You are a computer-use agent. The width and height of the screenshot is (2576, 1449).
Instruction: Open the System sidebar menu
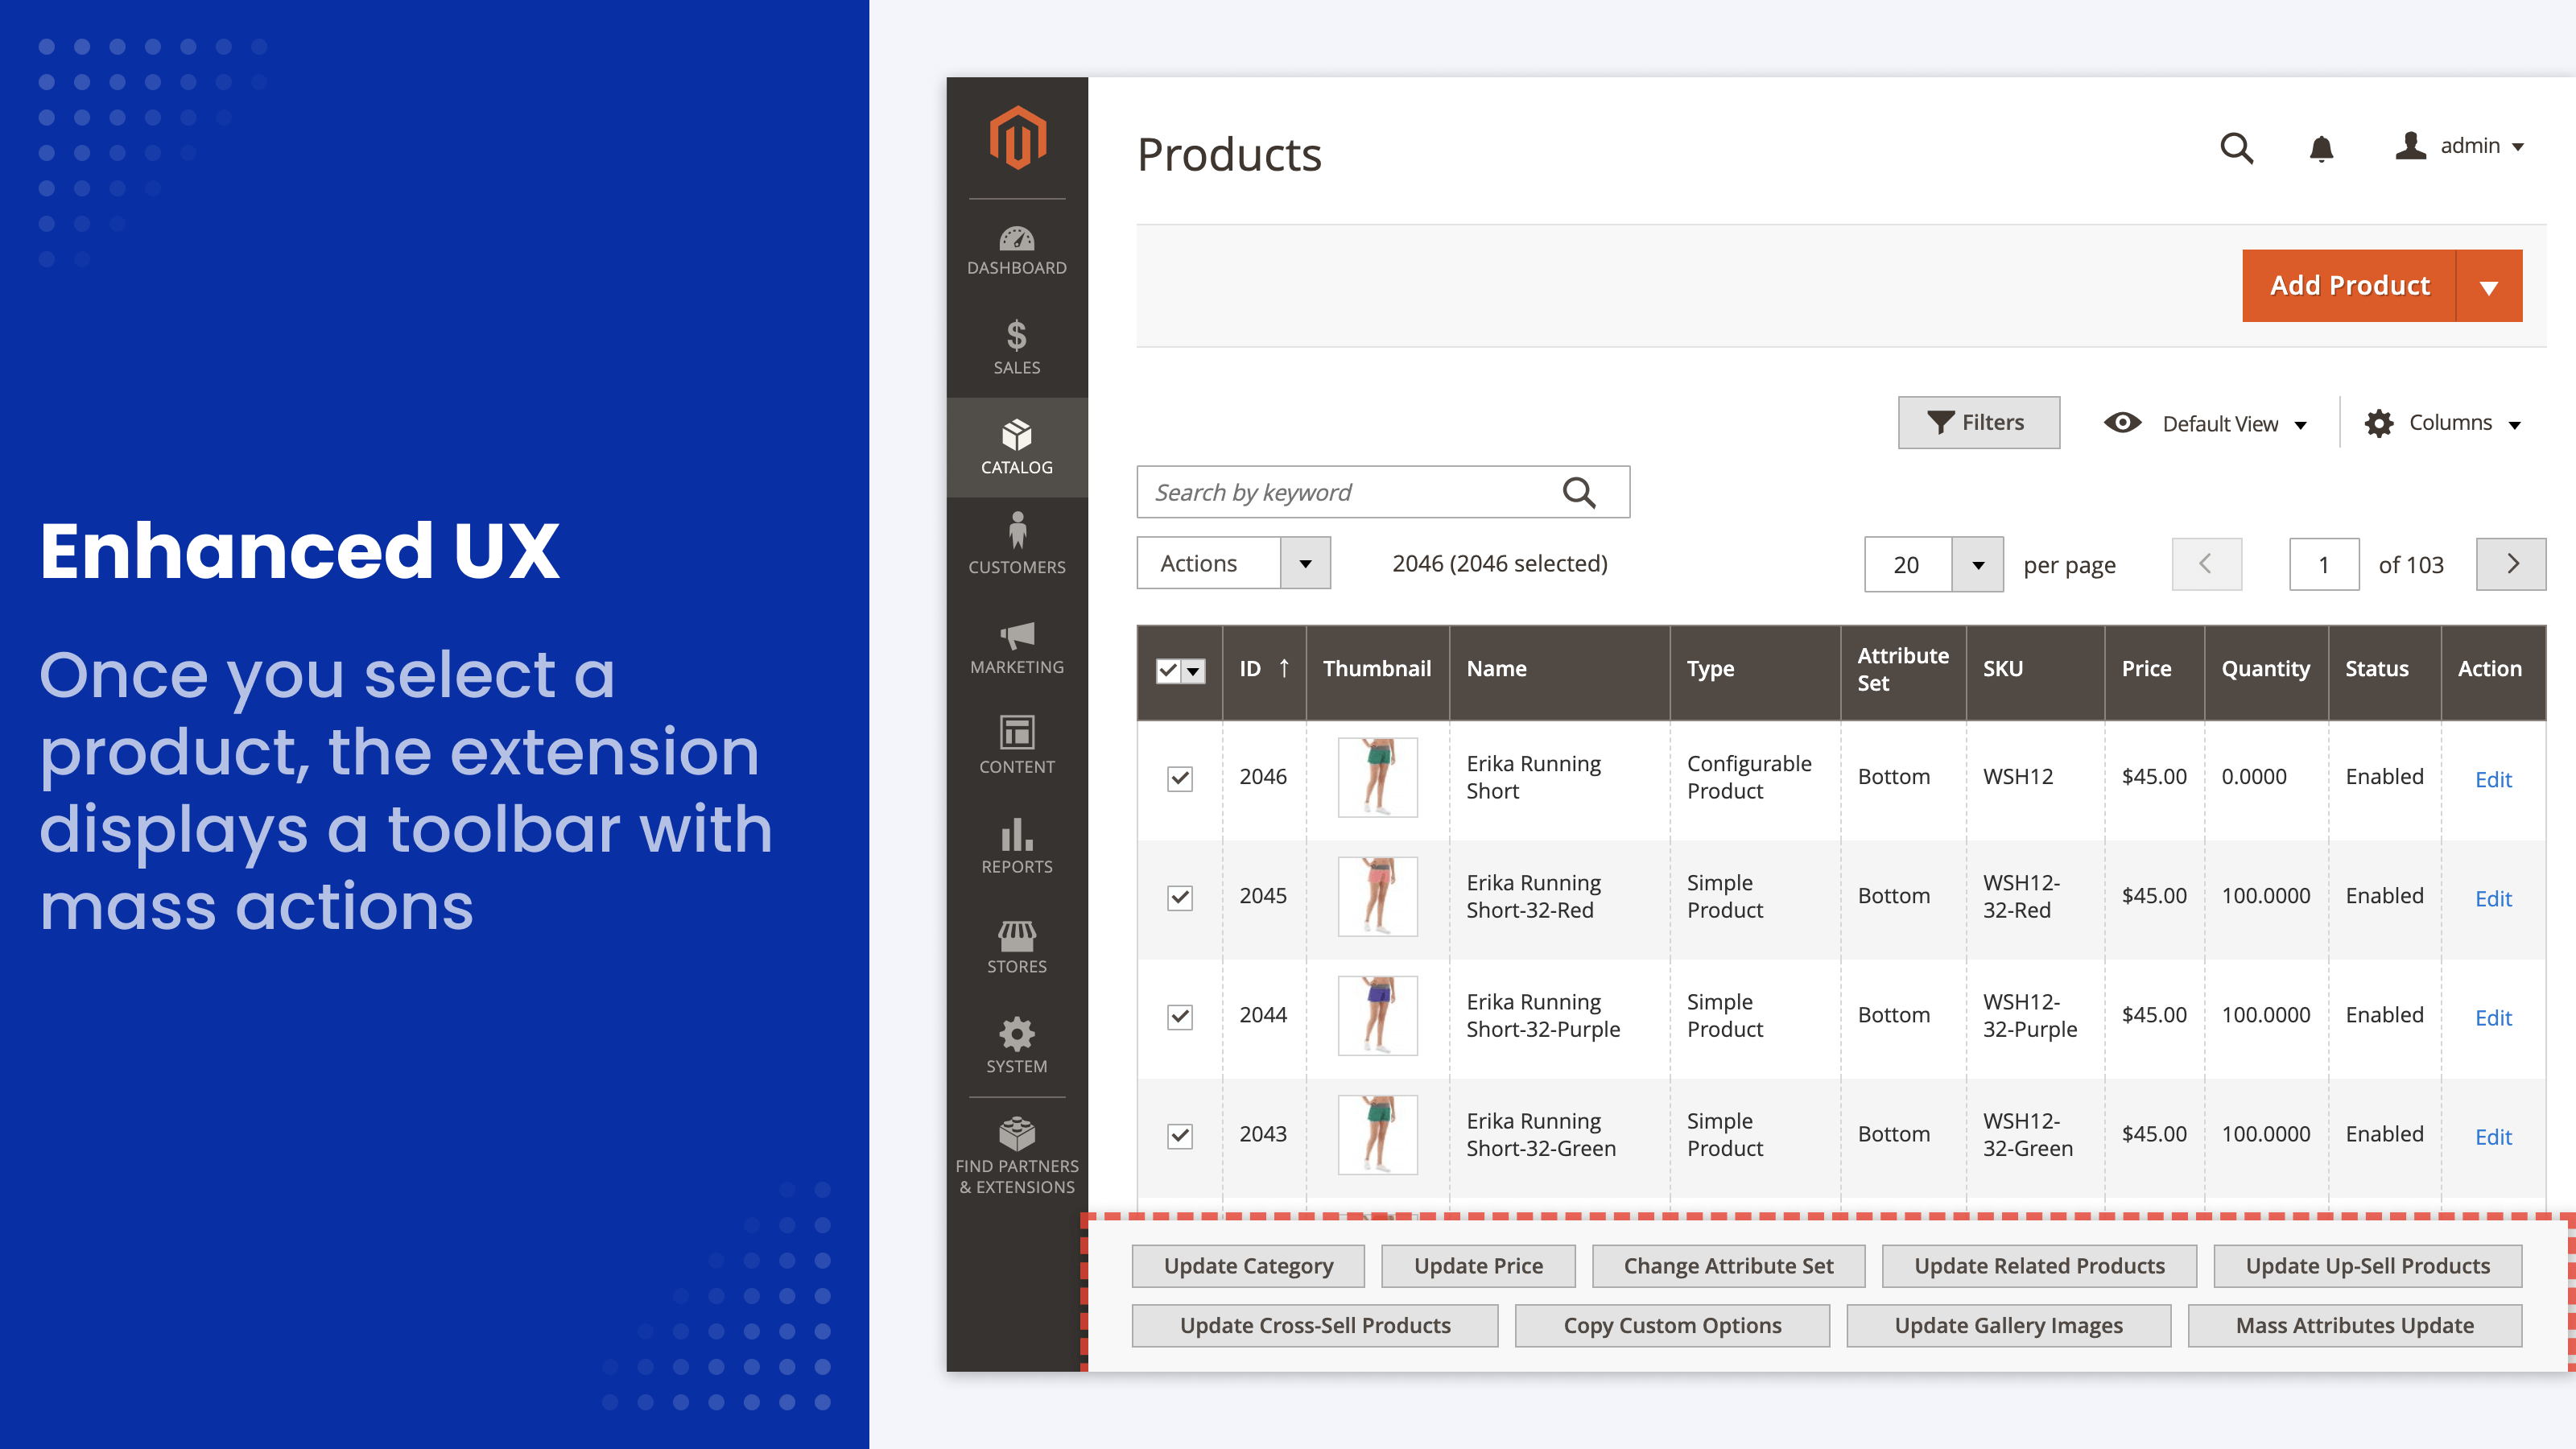(1017, 1046)
